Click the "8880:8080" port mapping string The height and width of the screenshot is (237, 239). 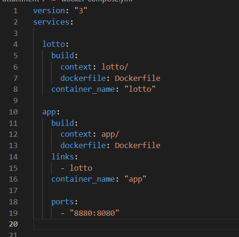pos(94,213)
